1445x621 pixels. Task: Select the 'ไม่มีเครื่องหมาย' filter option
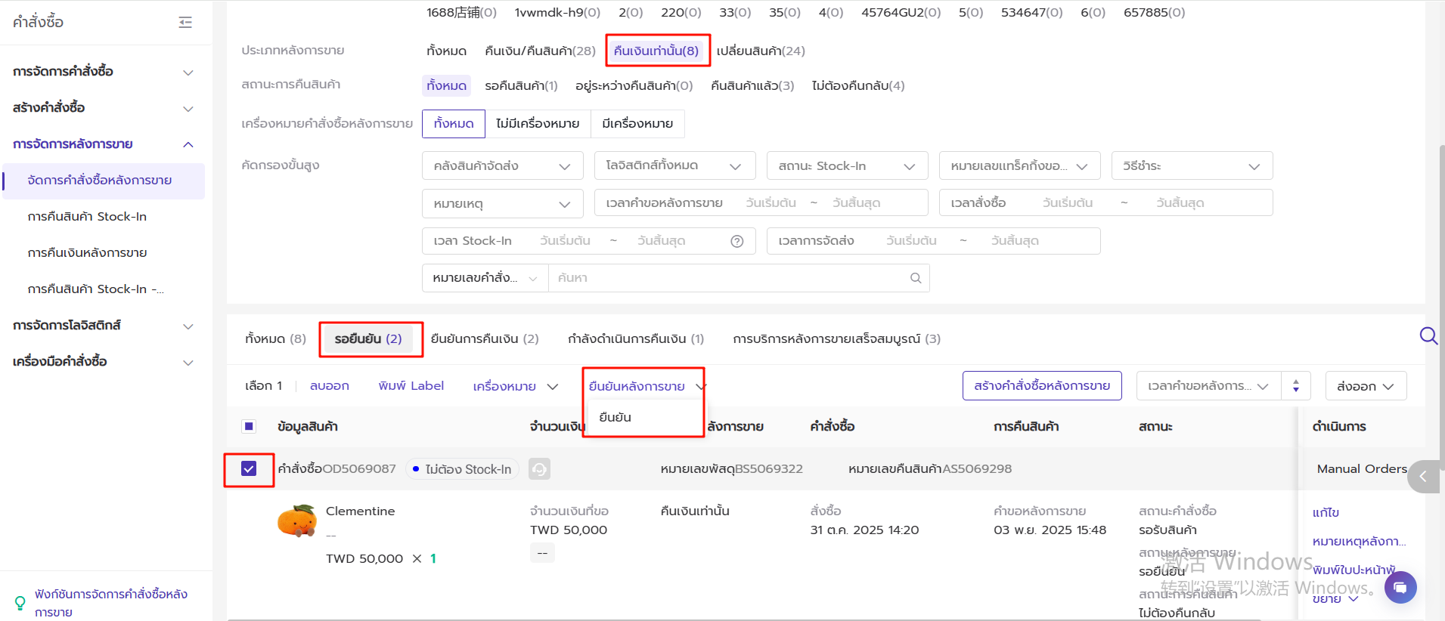pos(537,124)
